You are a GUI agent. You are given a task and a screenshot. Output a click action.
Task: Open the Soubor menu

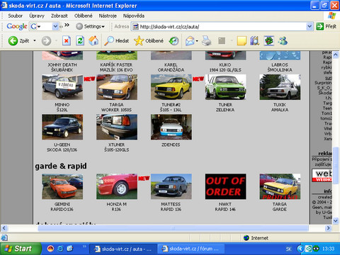click(x=16, y=16)
